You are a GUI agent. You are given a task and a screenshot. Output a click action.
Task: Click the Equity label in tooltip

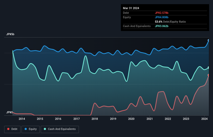(127, 17)
